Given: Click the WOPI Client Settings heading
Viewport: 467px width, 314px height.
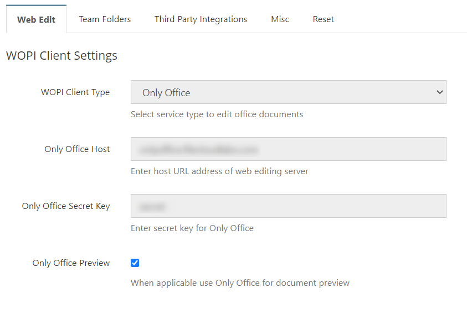Looking at the screenshot, I should tap(61, 56).
